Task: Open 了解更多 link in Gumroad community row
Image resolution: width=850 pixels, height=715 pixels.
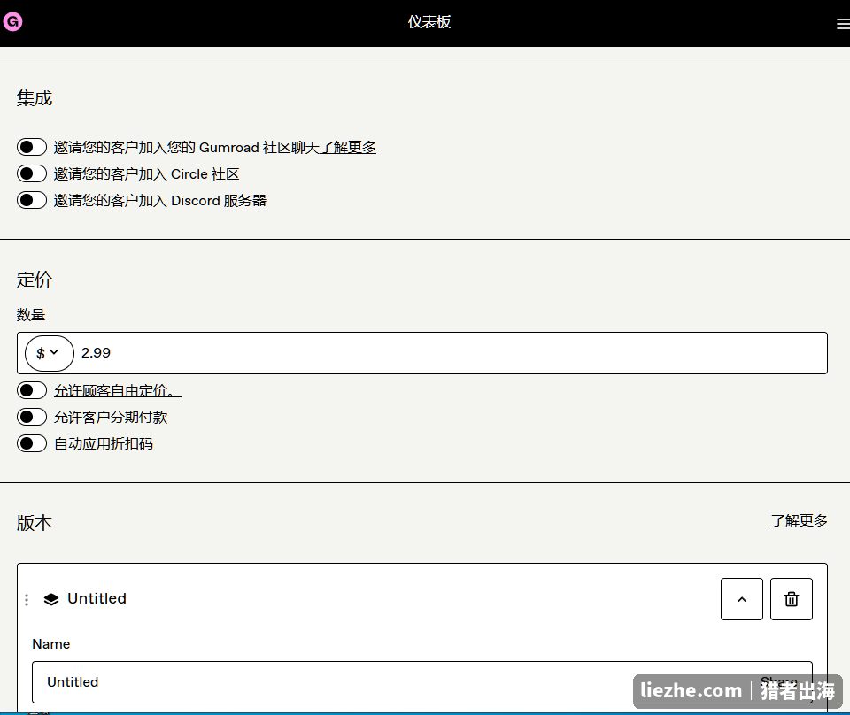Action: click(347, 147)
